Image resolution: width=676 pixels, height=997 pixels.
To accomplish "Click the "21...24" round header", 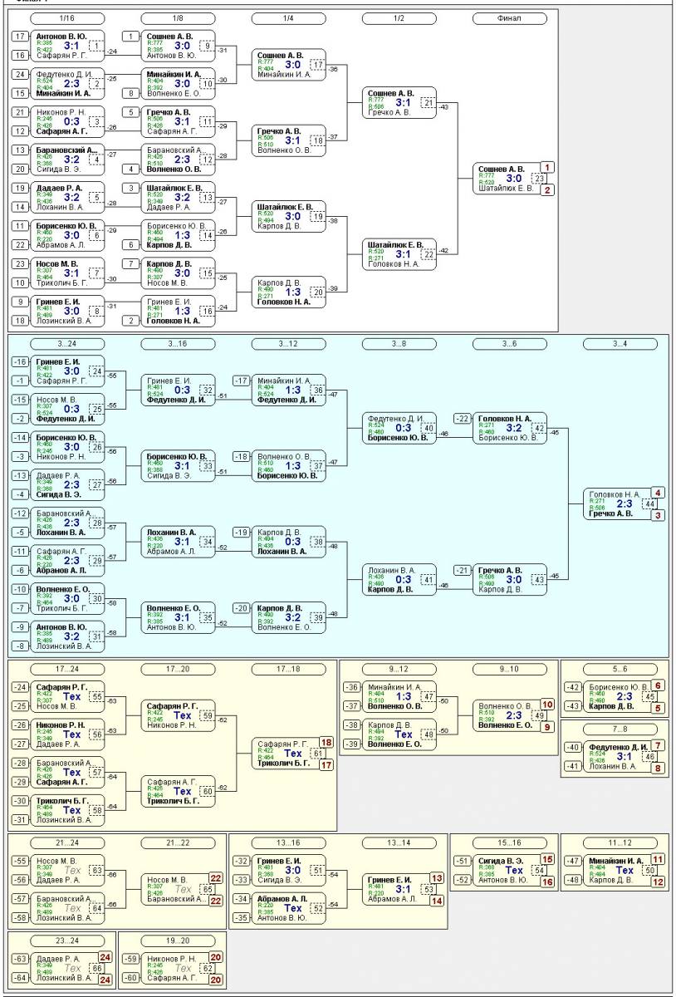I will (66, 842).
